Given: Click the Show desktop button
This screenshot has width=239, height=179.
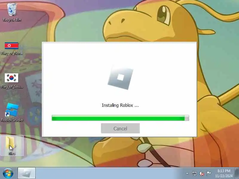Looking at the screenshot, I should pyautogui.click(x=237, y=173).
